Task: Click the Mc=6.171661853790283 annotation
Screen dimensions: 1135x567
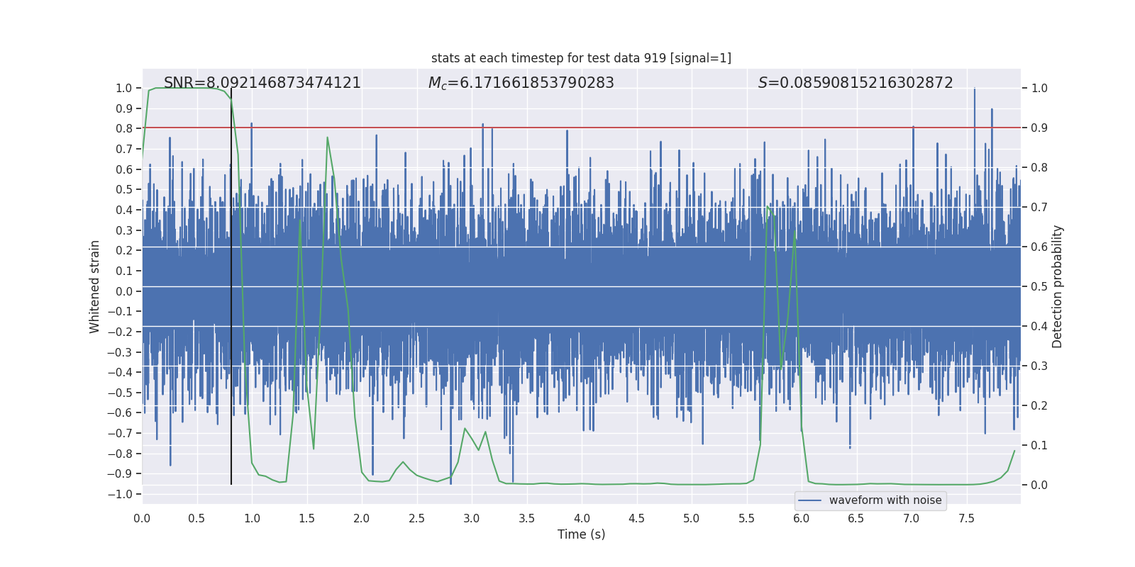Action: pyautogui.click(x=521, y=83)
